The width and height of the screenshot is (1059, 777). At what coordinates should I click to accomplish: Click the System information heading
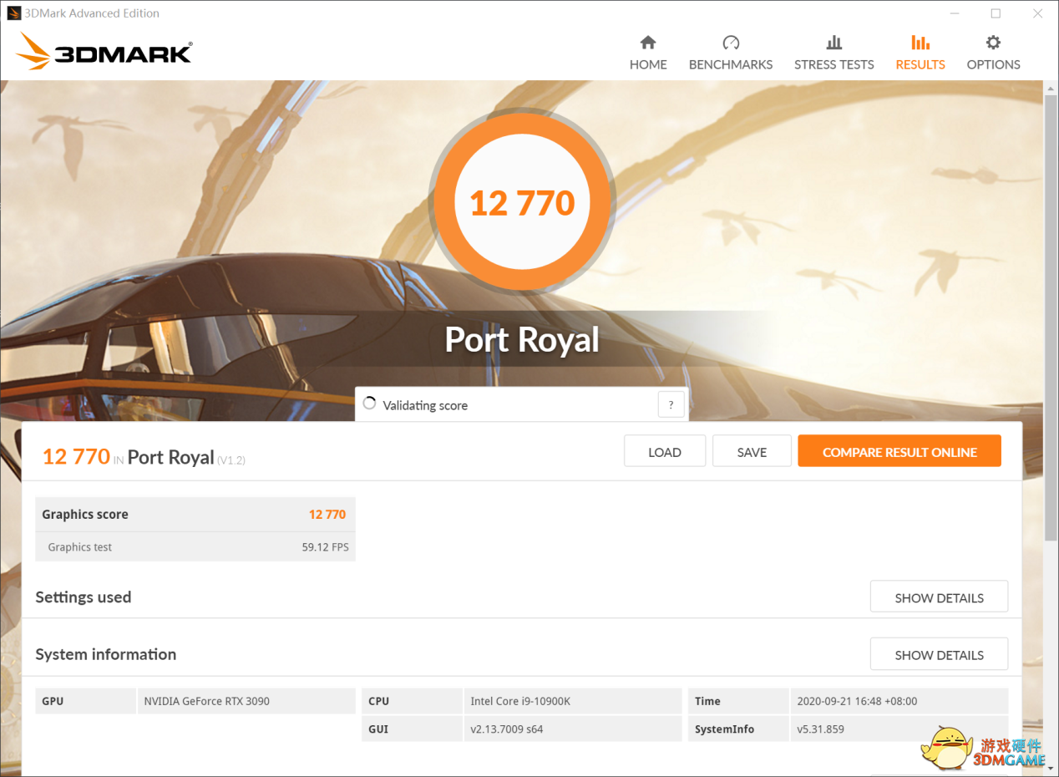click(x=106, y=654)
